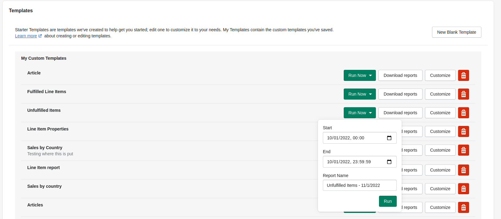Open Run Now dropdown for Fulfilled Line Items
The image size is (501, 219).
360,94
